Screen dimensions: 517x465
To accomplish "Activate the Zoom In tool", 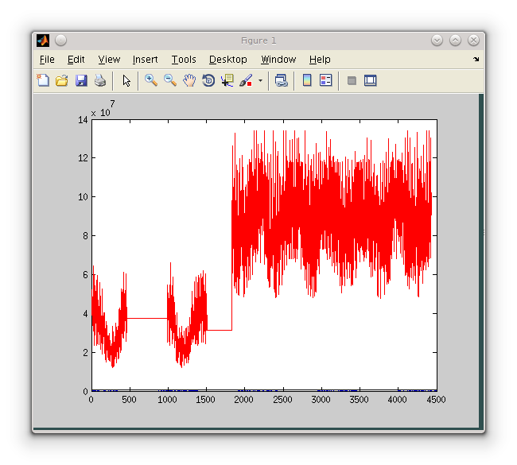I will pyautogui.click(x=150, y=80).
